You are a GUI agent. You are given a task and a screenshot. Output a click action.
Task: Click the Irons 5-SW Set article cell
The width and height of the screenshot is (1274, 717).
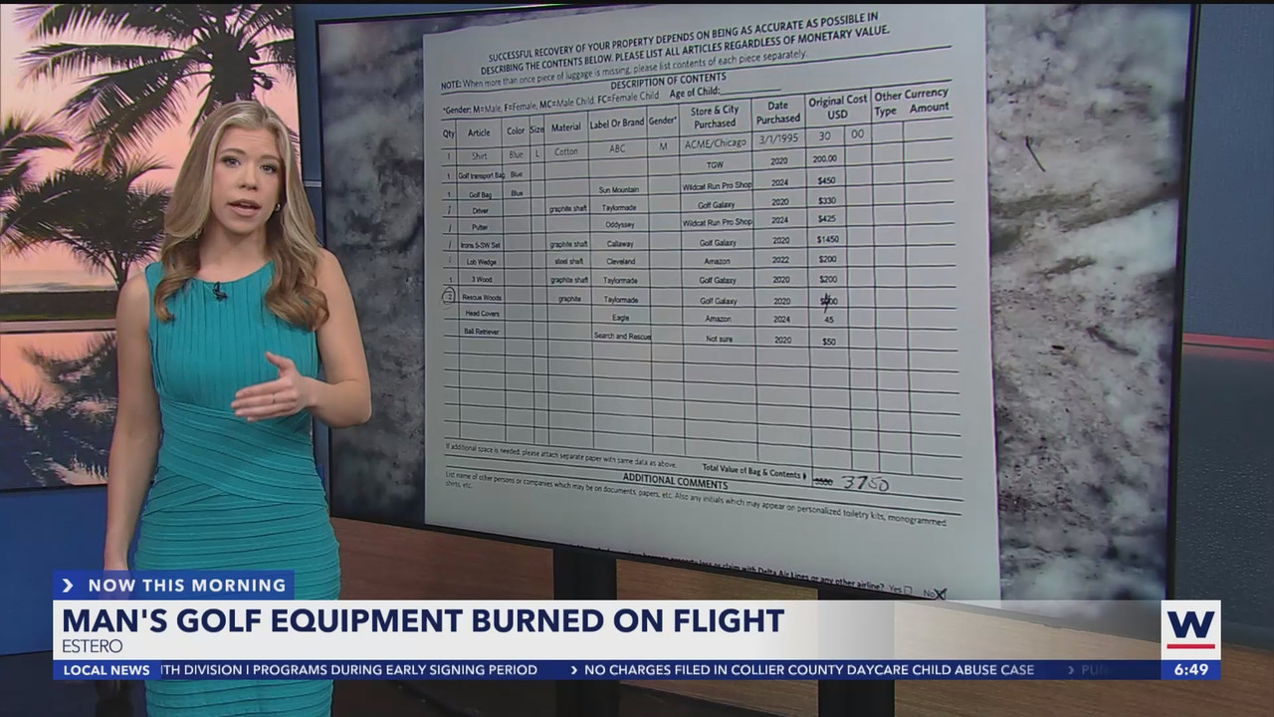point(482,245)
